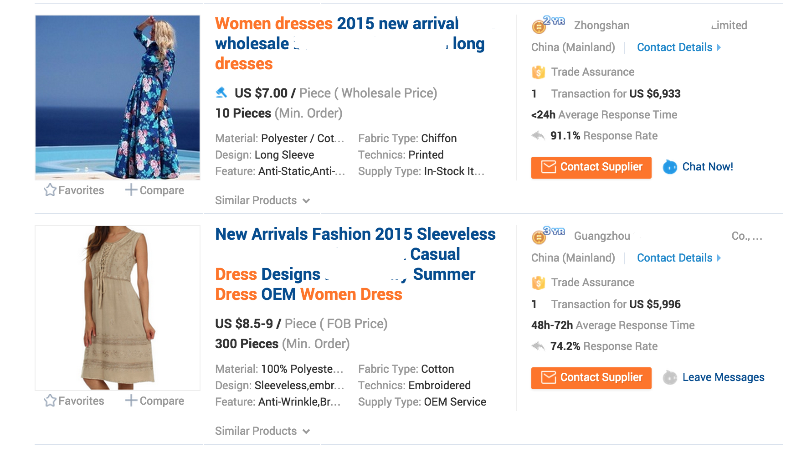Expand Similar Products under the floral dress listing
The width and height of the screenshot is (812, 453).
[262, 201]
